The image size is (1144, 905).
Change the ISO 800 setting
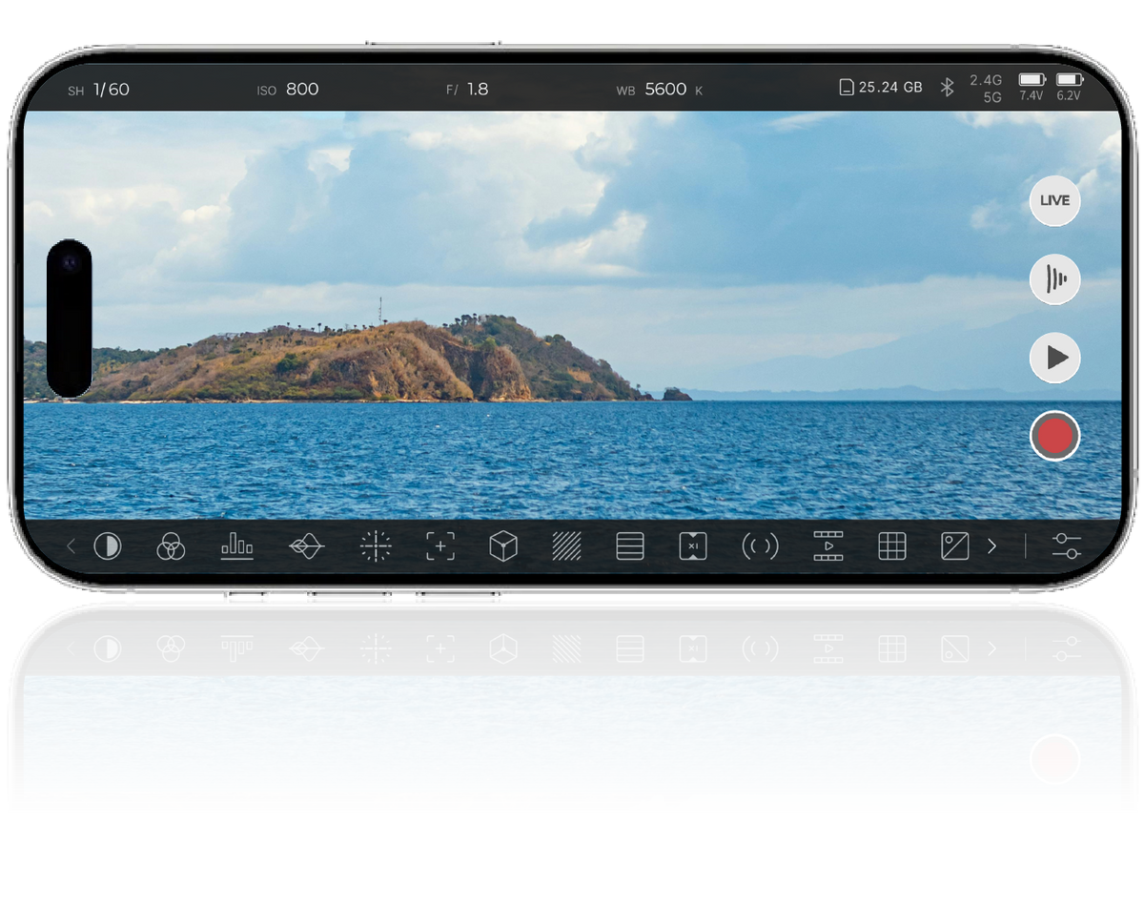[x=288, y=90]
